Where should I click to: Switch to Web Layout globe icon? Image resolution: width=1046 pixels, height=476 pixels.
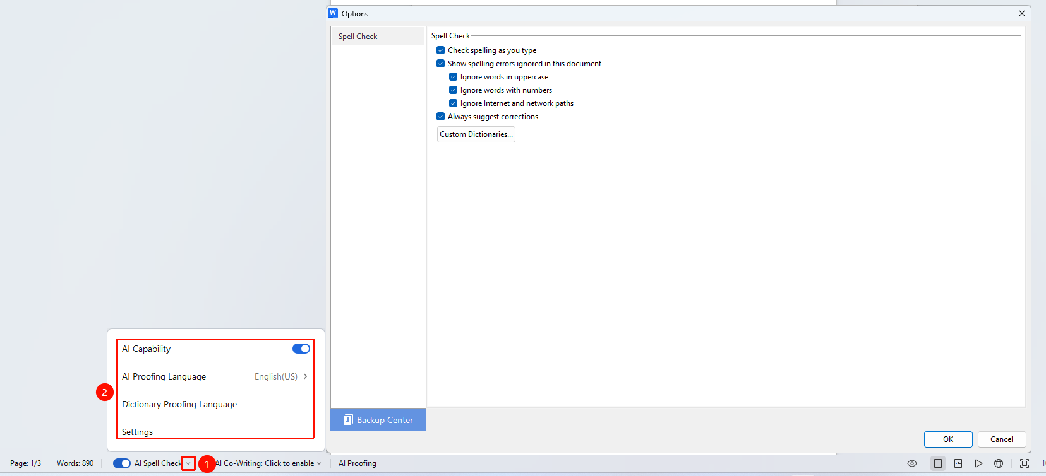point(999,463)
